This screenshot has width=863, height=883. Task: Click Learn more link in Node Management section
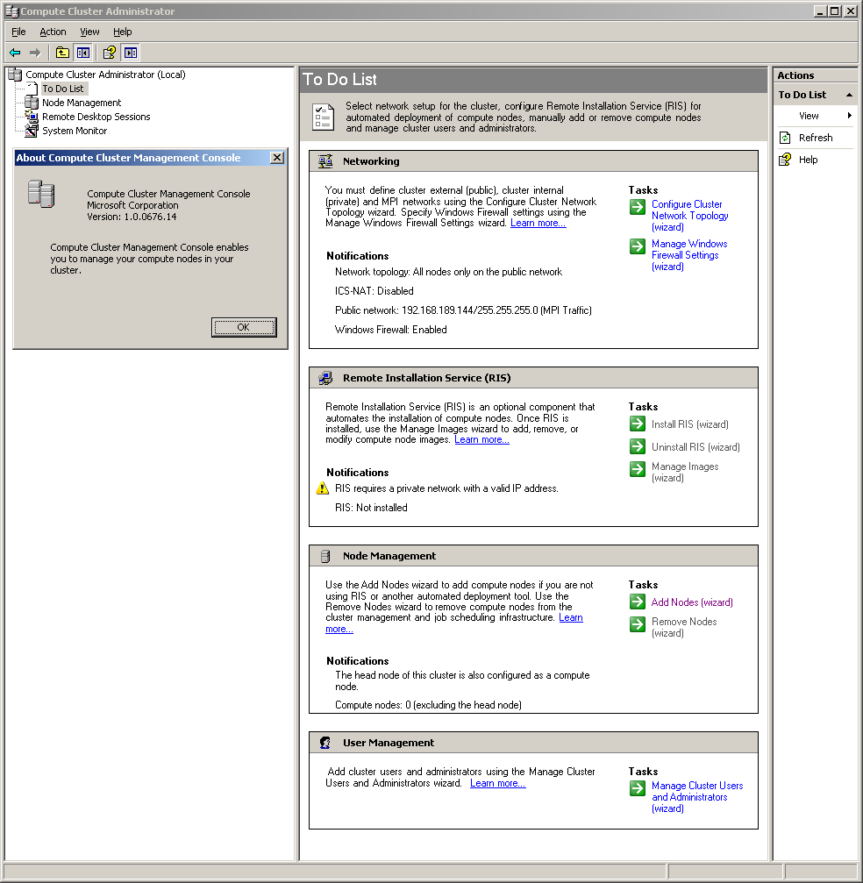pos(571,618)
